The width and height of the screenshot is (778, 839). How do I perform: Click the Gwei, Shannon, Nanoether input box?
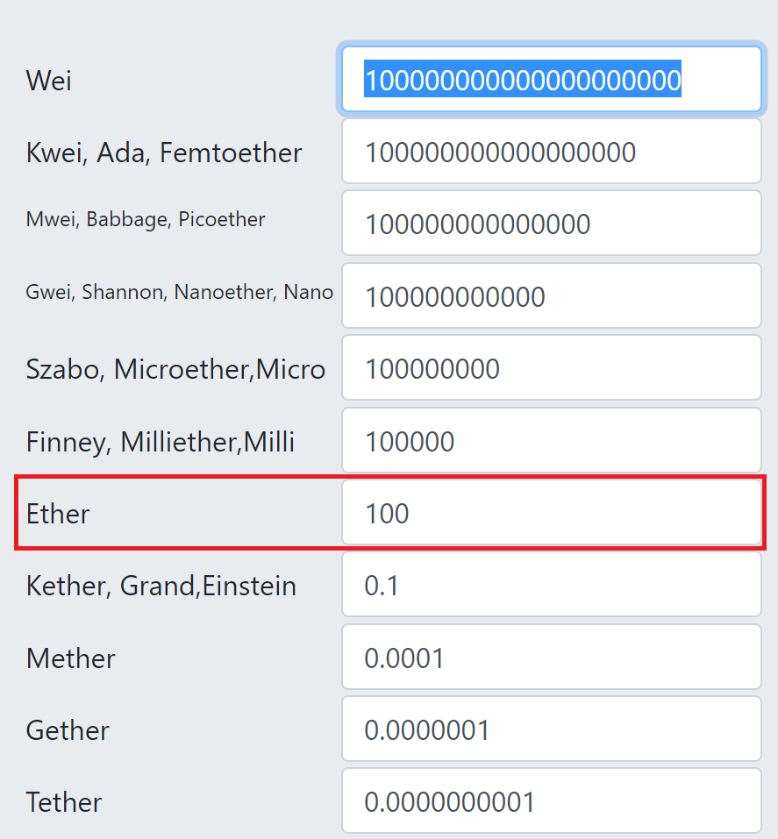point(552,296)
